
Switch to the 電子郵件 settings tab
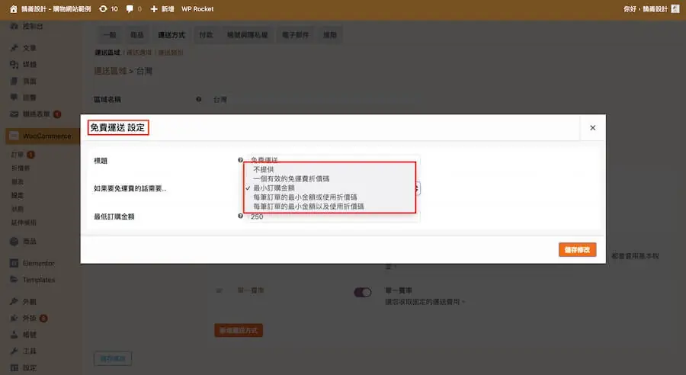(295, 34)
